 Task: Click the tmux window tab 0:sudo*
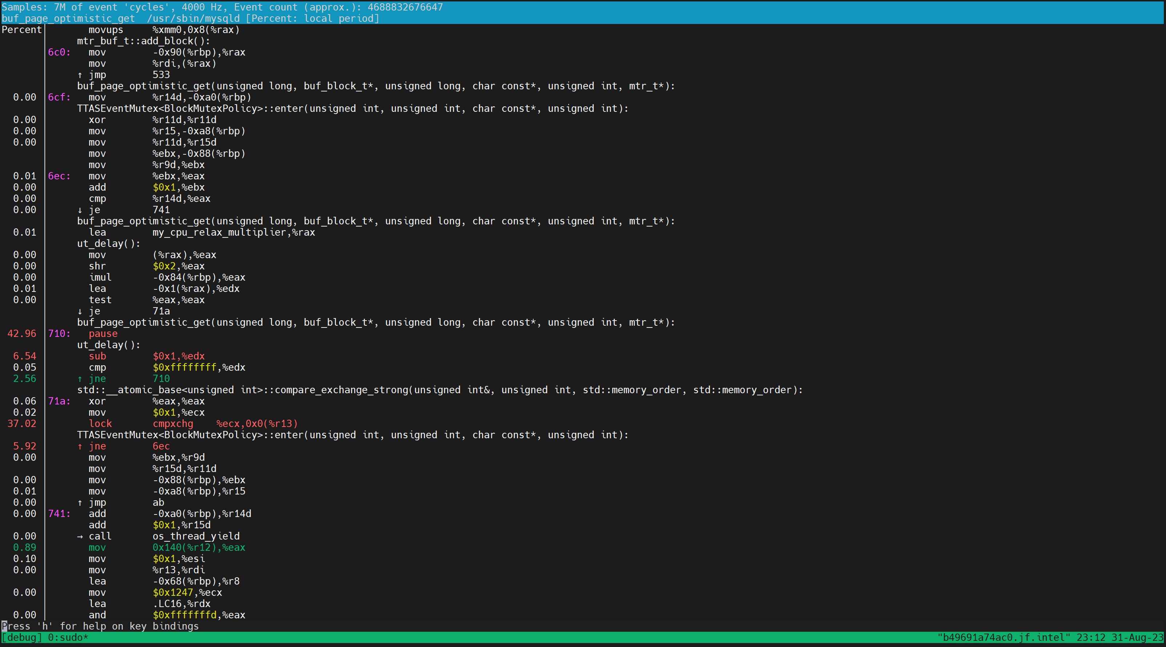click(68, 638)
